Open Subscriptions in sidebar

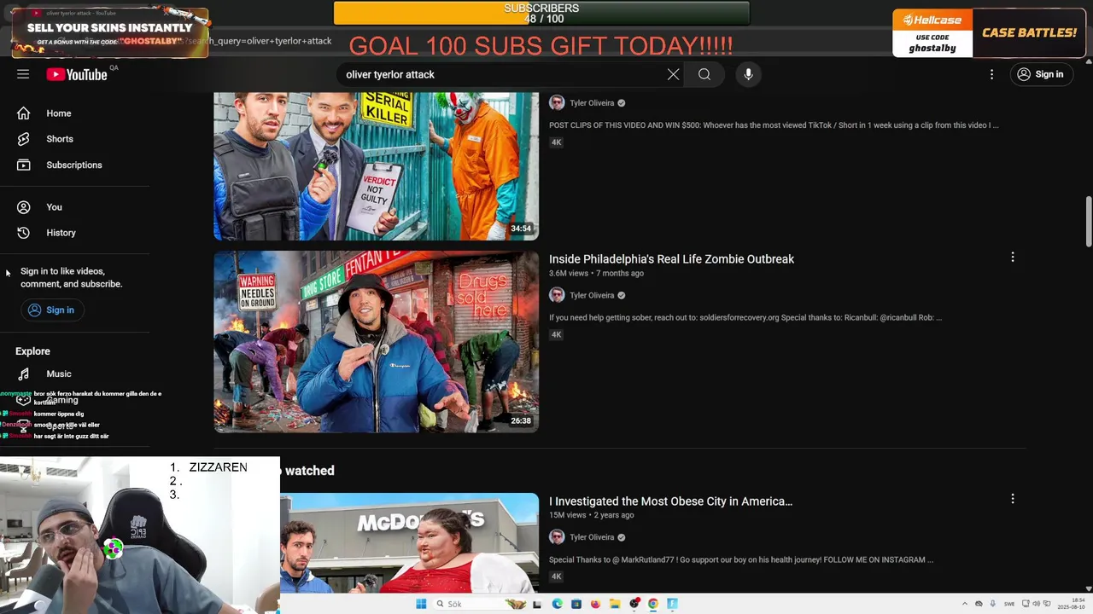point(75,165)
